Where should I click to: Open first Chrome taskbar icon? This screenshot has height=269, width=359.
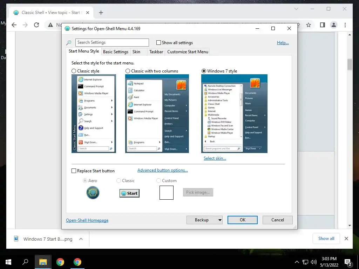pos(60,262)
